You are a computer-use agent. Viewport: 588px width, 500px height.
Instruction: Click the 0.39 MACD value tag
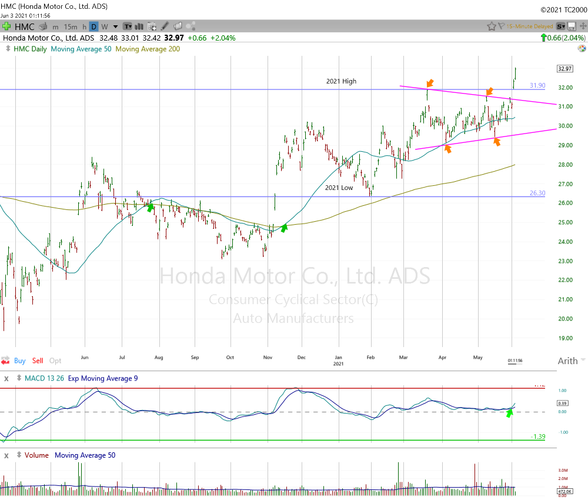(x=563, y=403)
